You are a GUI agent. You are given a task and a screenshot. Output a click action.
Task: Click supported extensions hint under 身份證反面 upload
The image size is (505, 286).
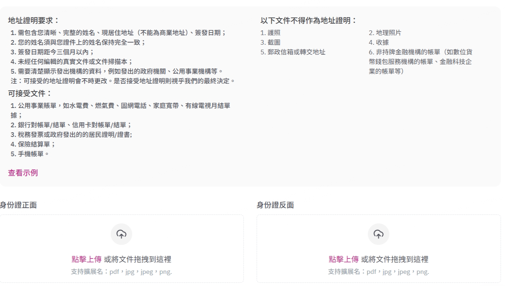pyautogui.click(x=378, y=272)
